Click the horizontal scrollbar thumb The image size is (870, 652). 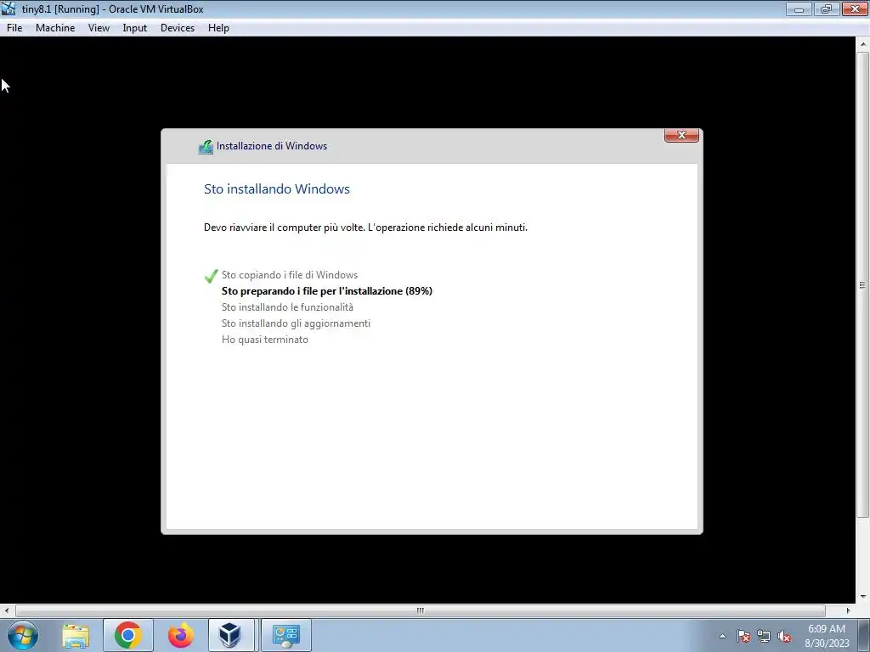pos(421,610)
